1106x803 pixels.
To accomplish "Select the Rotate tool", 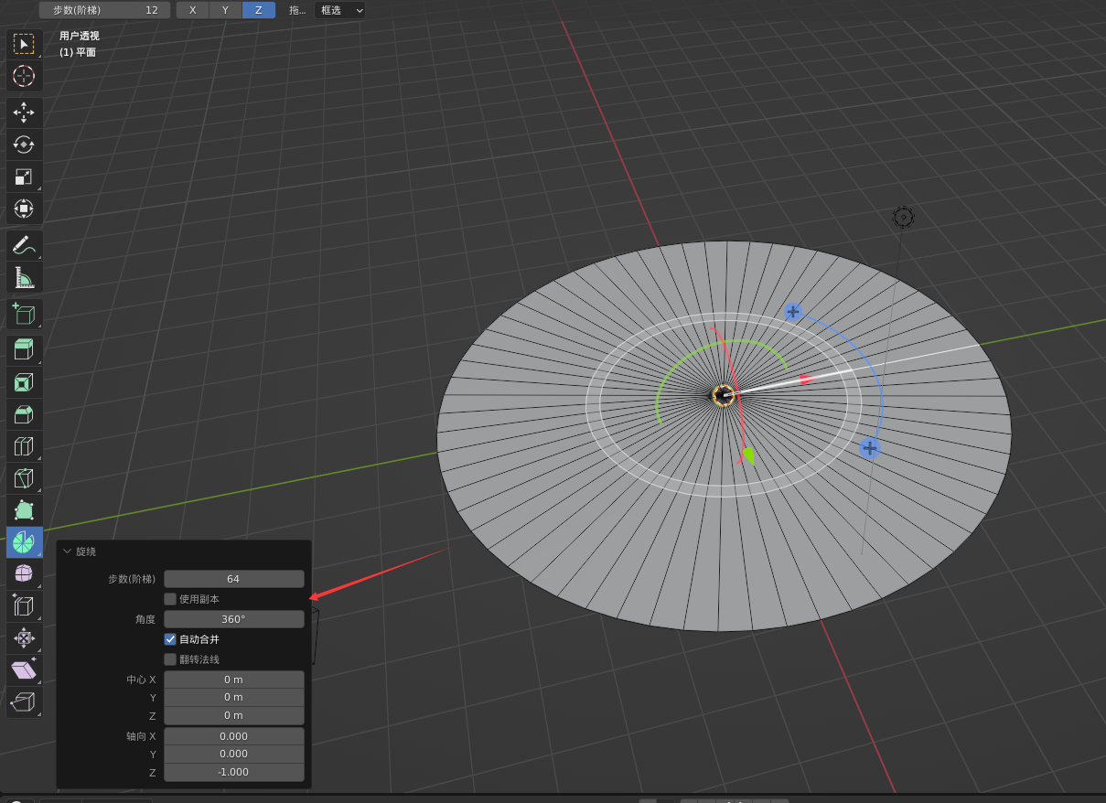I will pyautogui.click(x=24, y=145).
